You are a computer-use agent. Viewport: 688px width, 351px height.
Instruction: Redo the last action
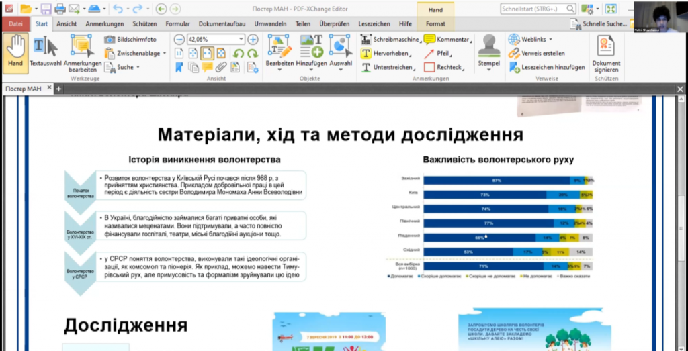tap(138, 9)
